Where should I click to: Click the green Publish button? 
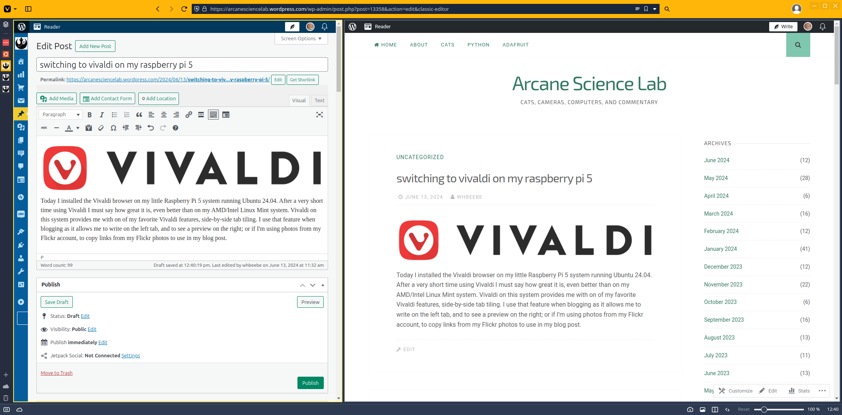(311, 383)
